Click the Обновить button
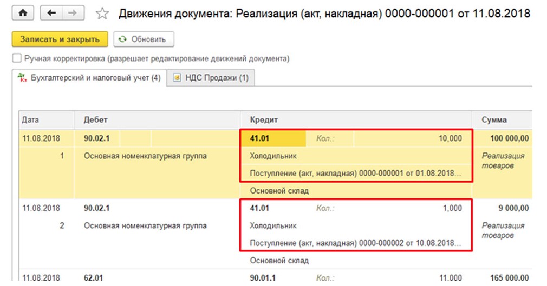 144,39
